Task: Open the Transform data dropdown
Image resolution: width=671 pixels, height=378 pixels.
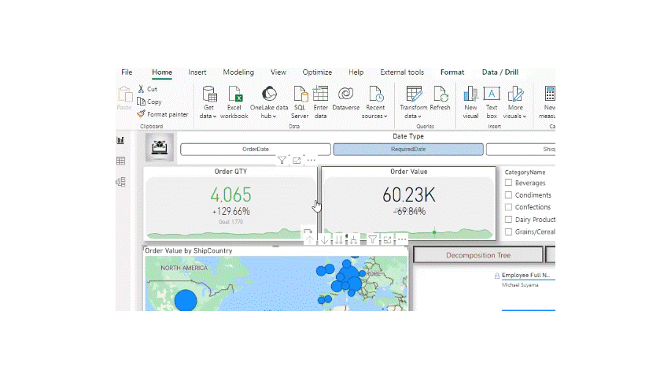Action: point(414,116)
